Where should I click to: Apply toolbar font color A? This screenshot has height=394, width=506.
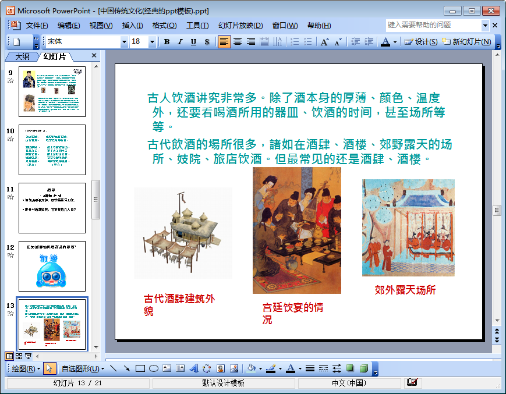(385, 41)
